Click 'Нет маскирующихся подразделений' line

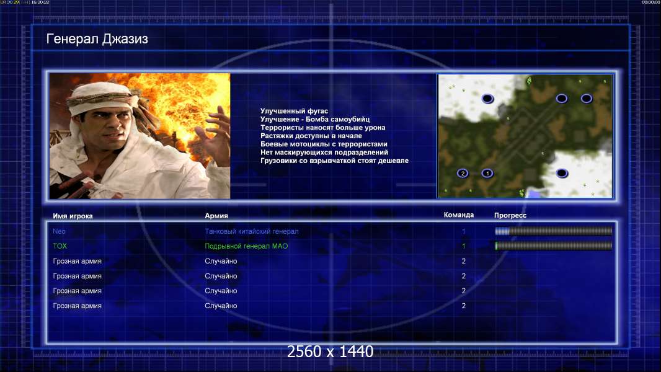324,152
